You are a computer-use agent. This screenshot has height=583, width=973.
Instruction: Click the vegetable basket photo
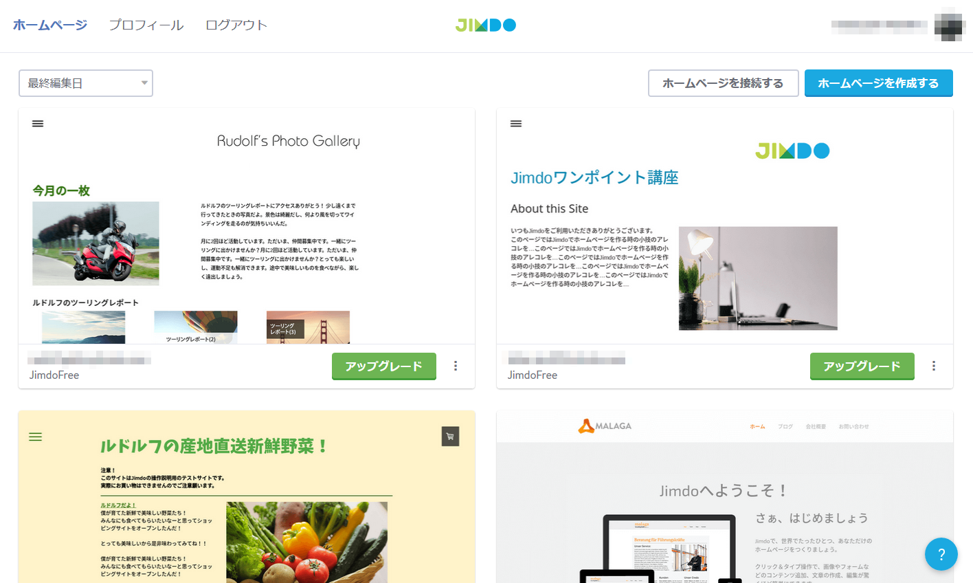[307, 542]
